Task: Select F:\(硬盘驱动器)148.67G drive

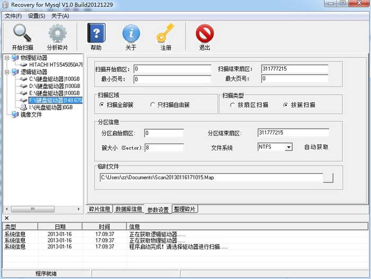Action: pos(56,100)
